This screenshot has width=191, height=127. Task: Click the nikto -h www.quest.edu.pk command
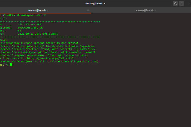[26, 15]
